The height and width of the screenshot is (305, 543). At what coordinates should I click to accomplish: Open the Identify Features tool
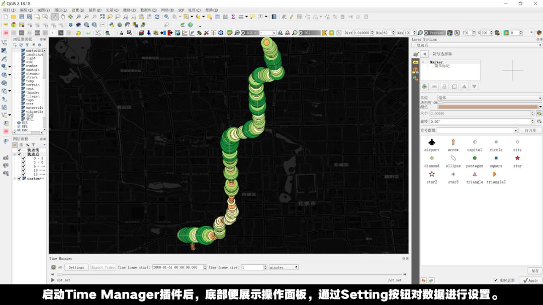pyautogui.click(x=166, y=17)
